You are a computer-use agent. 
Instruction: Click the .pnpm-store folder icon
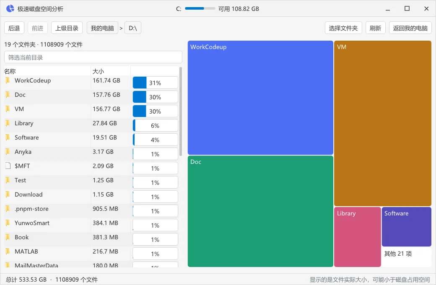(8, 209)
